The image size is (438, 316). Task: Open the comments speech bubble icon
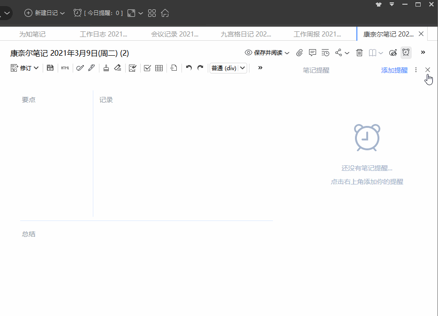[x=312, y=53]
